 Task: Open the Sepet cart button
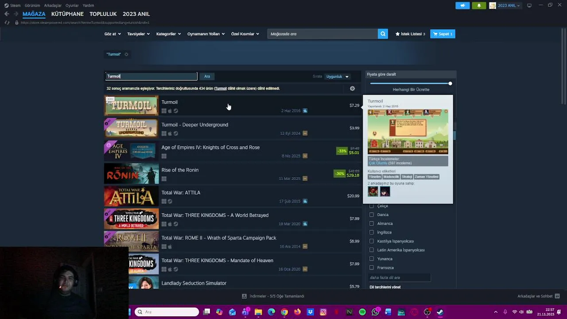point(443,34)
